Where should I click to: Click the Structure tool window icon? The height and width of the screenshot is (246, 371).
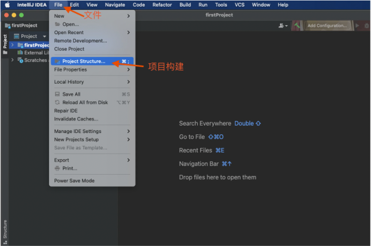click(5, 242)
